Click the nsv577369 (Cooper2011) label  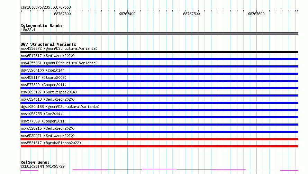pos(44,121)
